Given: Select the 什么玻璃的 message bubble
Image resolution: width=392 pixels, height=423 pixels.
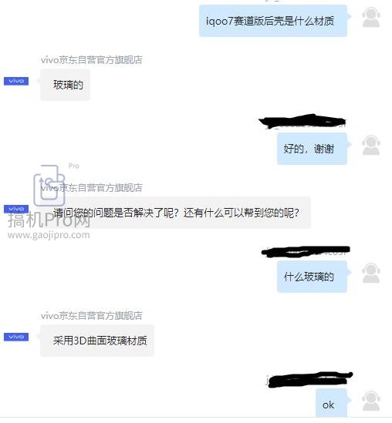Looking at the screenshot, I should [312, 277].
